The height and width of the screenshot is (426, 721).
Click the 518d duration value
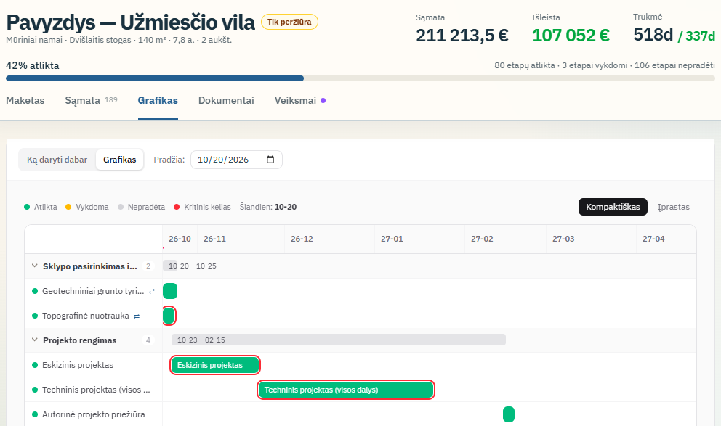pyautogui.click(x=653, y=35)
